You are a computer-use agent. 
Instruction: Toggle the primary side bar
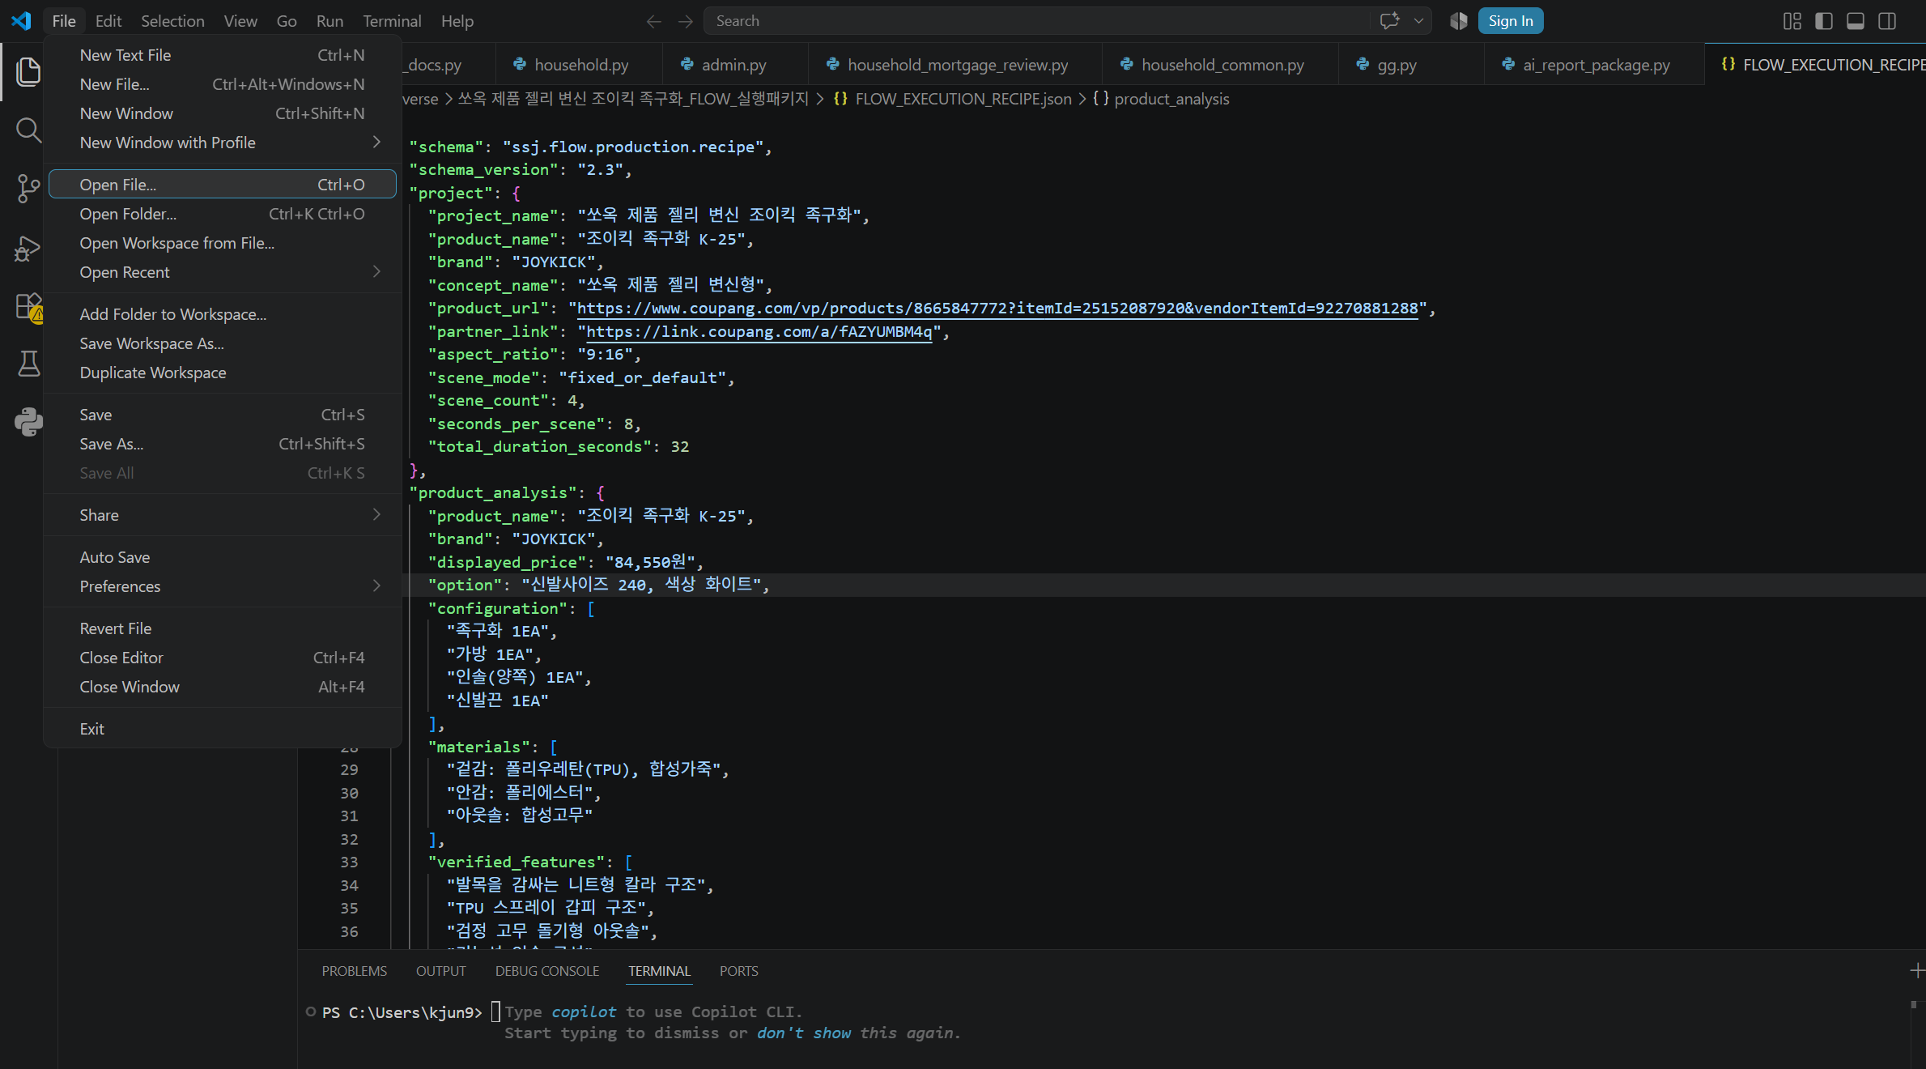click(1823, 21)
